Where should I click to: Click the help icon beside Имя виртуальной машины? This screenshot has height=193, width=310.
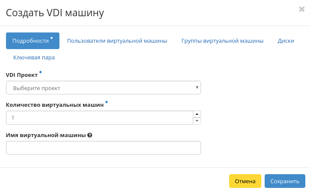point(90,135)
